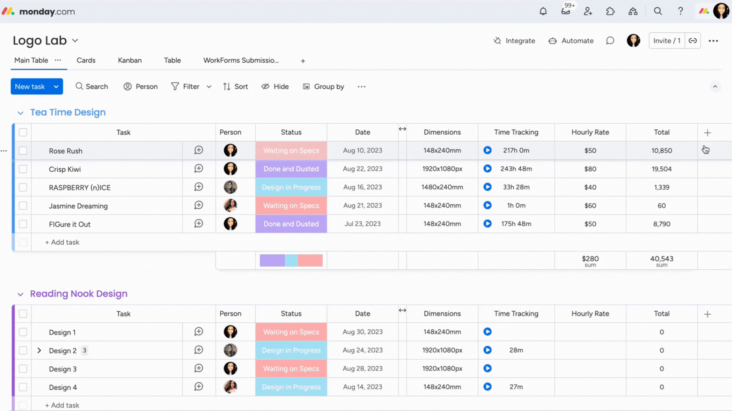Switch to the Kanban view
The height and width of the screenshot is (411, 732).
click(x=130, y=61)
